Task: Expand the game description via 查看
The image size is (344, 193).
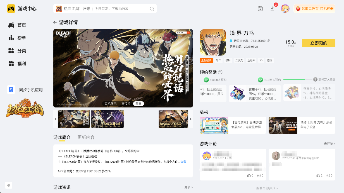Action: tap(183, 162)
